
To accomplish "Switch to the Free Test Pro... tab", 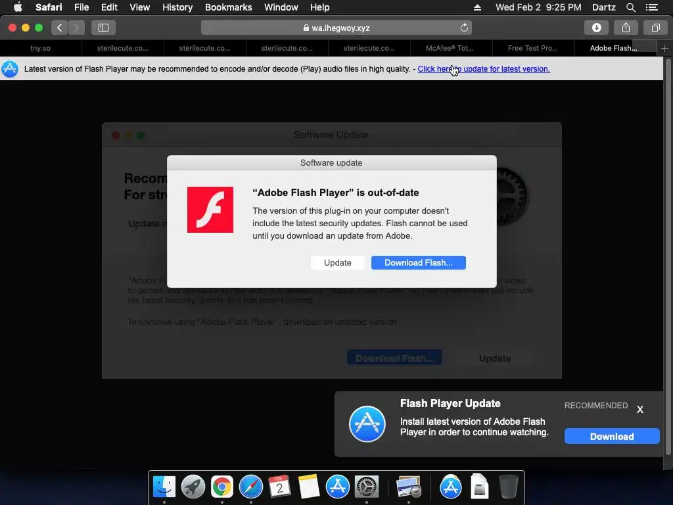I will tap(532, 48).
